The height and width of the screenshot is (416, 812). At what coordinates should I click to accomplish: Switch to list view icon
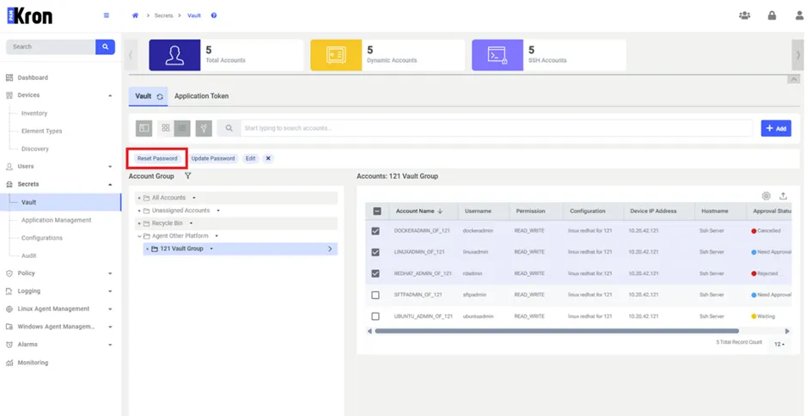pos(182,128)
